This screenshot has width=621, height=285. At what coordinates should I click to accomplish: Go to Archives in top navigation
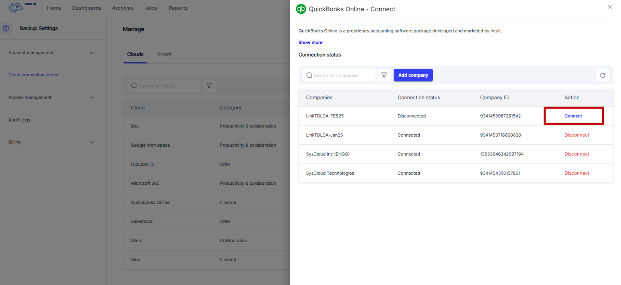123,8
